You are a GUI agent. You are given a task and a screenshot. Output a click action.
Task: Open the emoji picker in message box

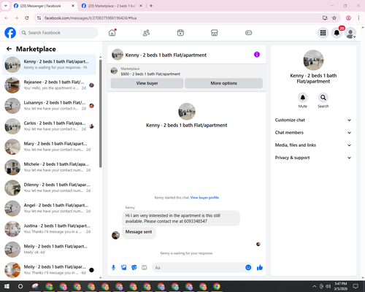pyautogui.click(x=248, y=268)
